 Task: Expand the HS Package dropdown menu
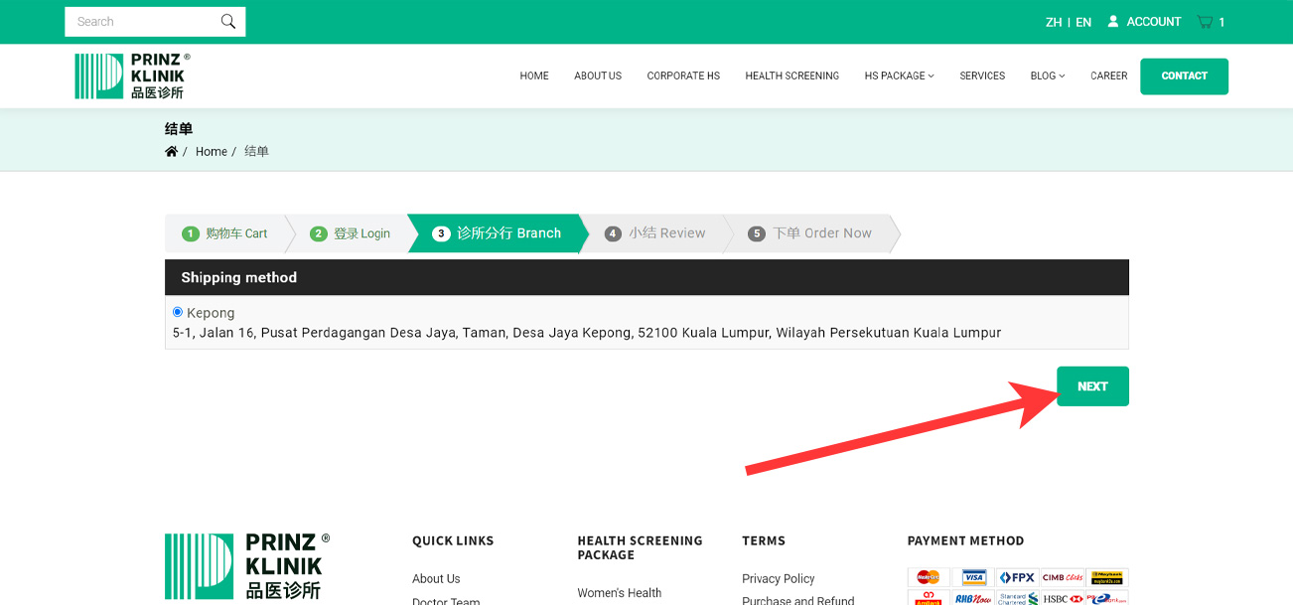point(899,76)
